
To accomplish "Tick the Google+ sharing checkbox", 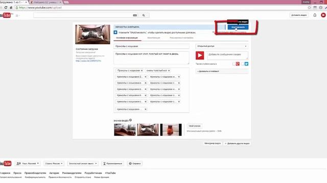I will [x=234, y=64].
